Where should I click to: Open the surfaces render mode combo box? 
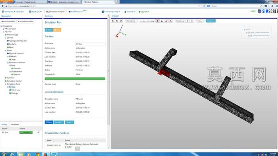(x=147, y=21)
